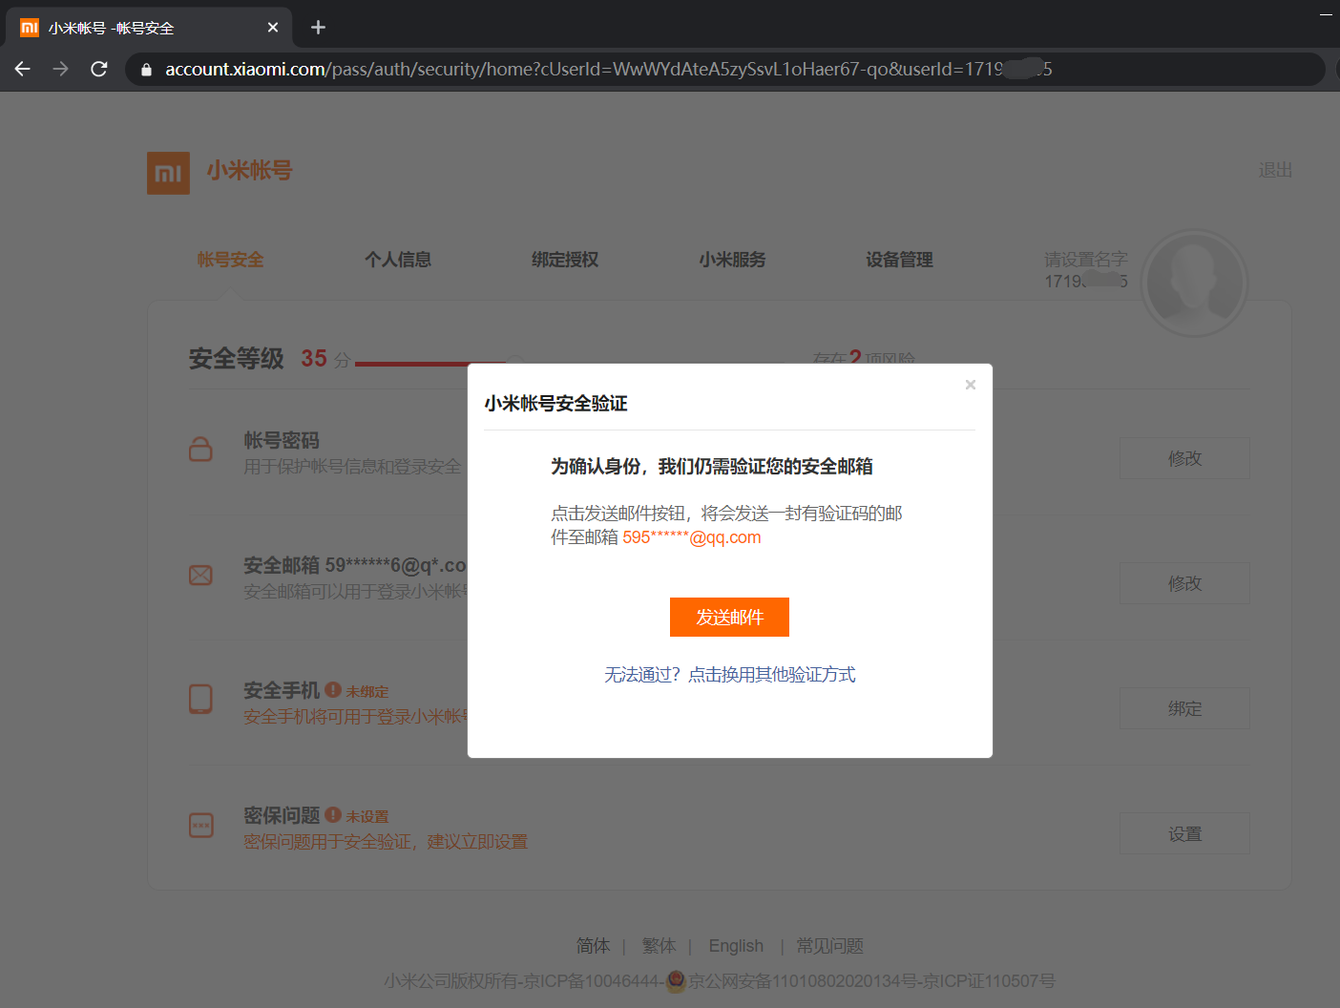
Task: Open the 绑定授权 tab
Action: [x=565, y=260]
